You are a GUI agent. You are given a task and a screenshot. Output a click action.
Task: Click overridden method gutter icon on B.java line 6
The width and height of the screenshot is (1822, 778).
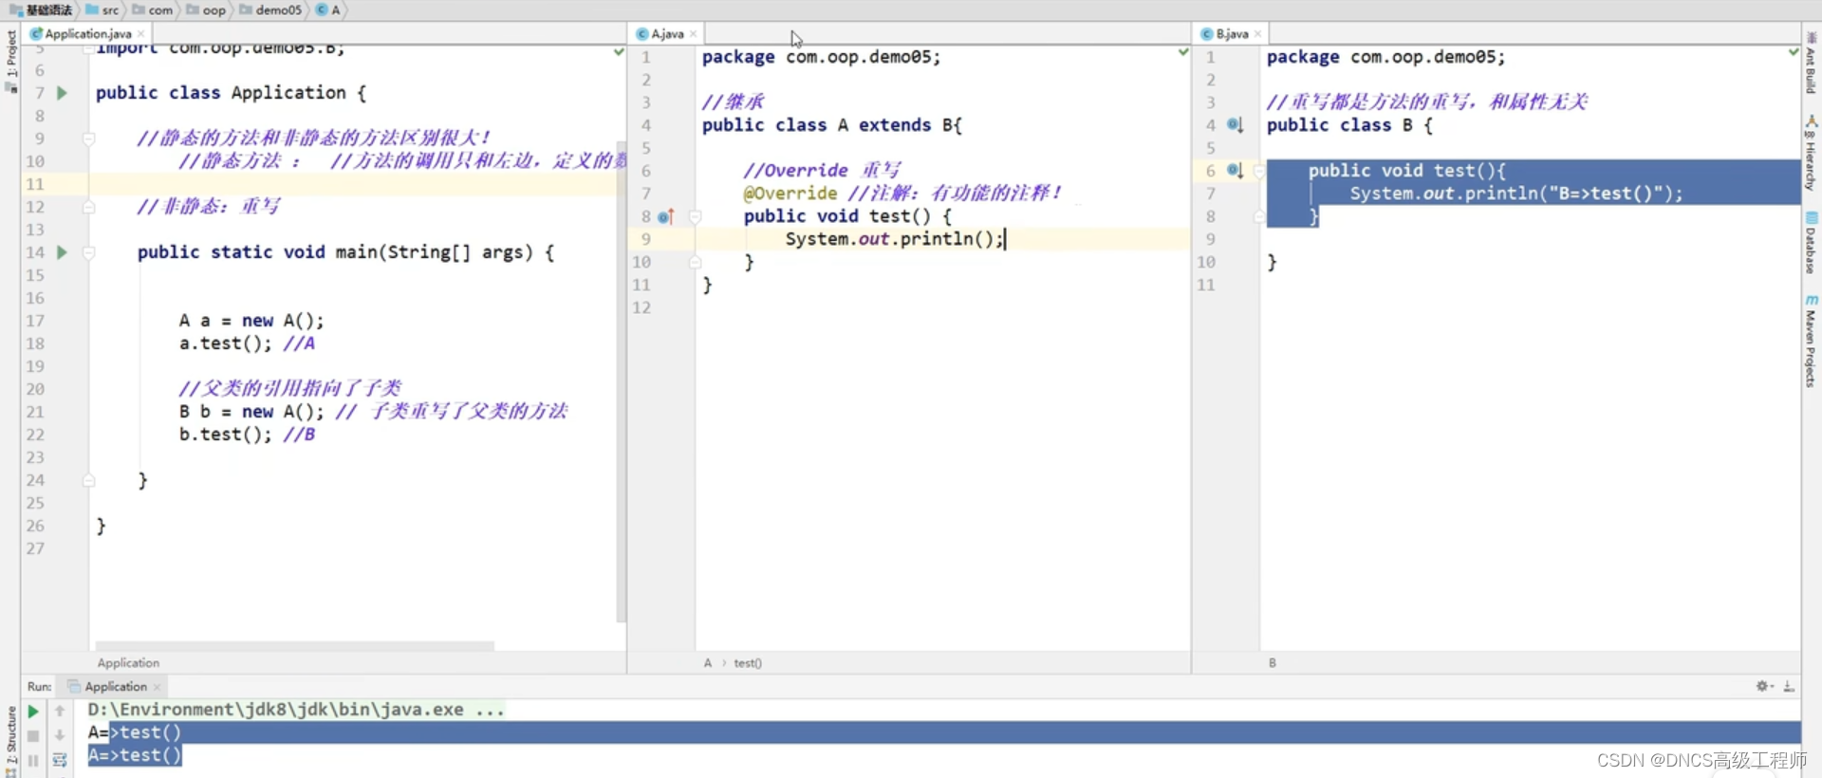(x=1235, y=170)
